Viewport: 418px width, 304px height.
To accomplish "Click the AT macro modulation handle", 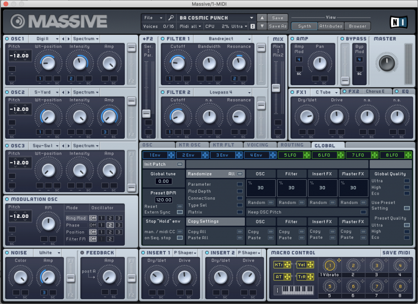I will point(287,277).
